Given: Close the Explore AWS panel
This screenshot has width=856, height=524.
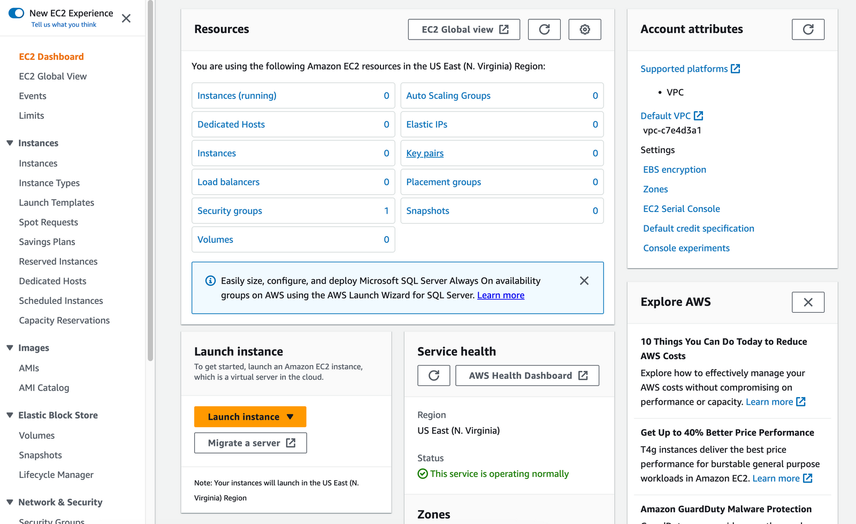Looking at the screenshot, I should pos(808,302).
